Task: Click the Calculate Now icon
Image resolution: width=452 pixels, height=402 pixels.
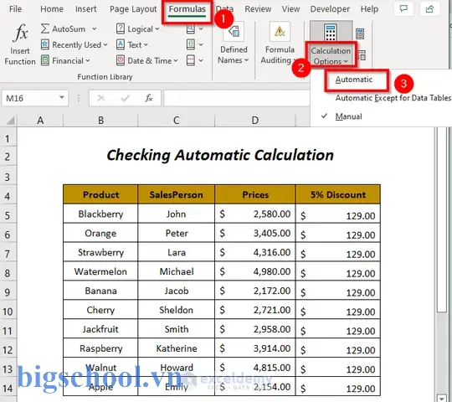Action: 360,33
